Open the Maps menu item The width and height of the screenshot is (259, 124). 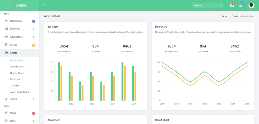(x=20, y=113)
